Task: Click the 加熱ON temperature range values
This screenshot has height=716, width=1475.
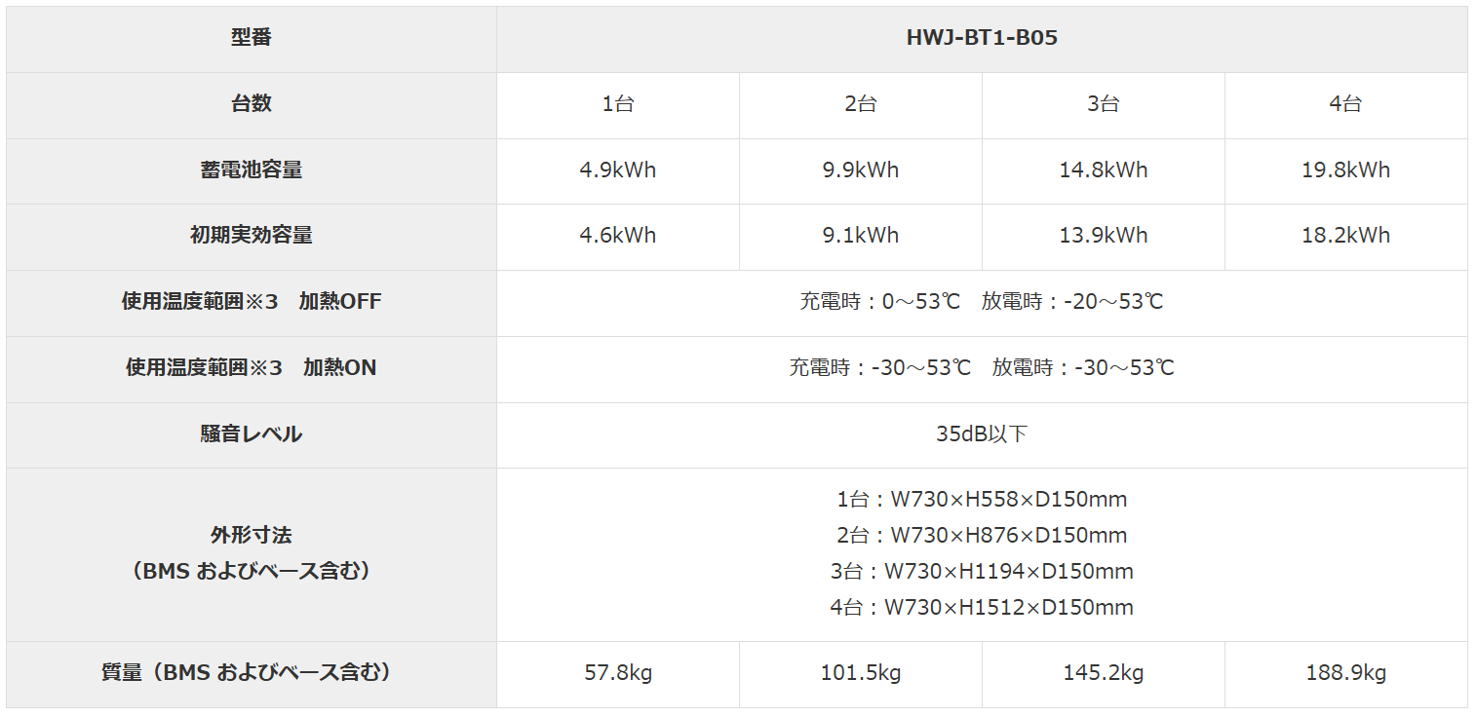Action: [981, 367]
